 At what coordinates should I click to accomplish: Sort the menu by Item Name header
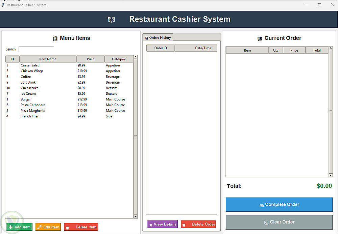click(48, 59)
